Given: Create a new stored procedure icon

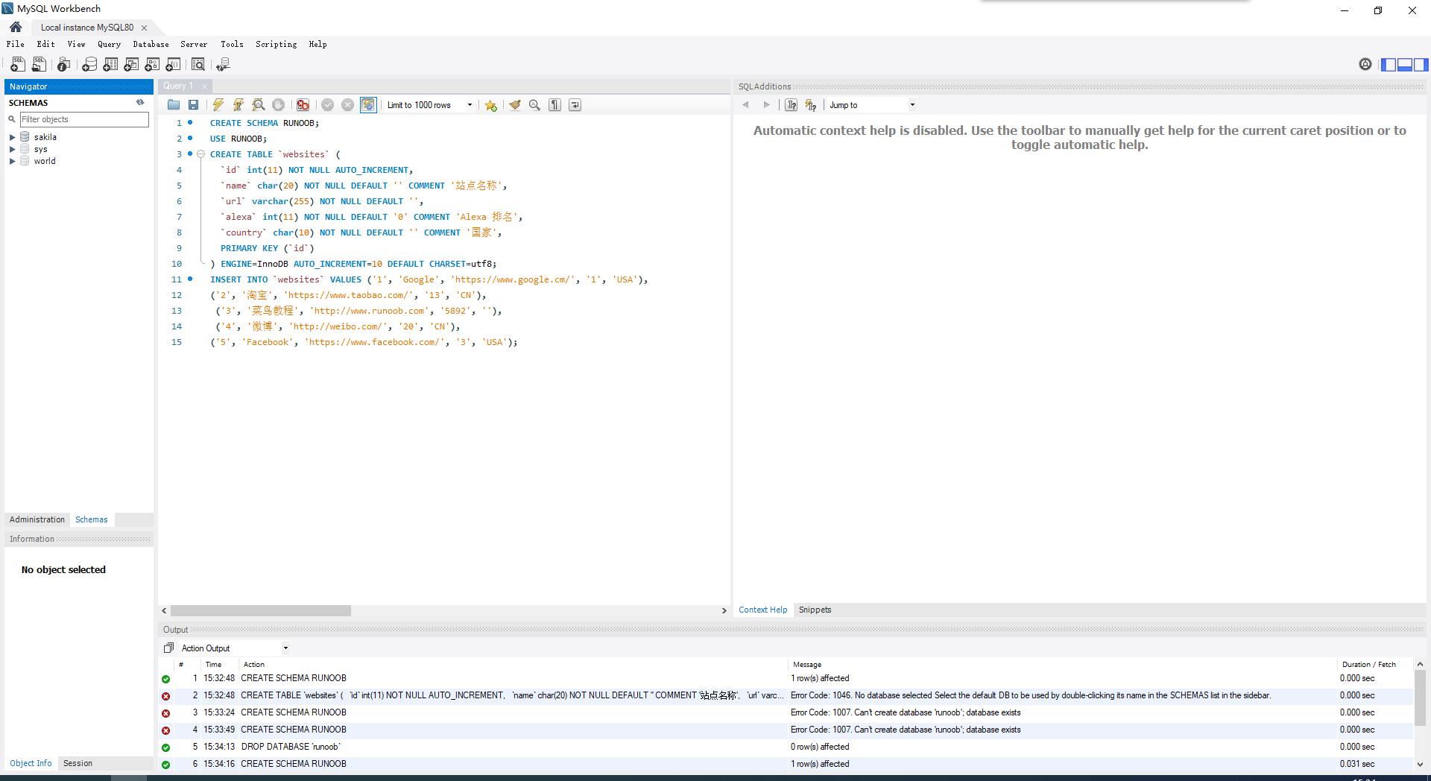Looking at the screenshot, I should tap(152, 65).
